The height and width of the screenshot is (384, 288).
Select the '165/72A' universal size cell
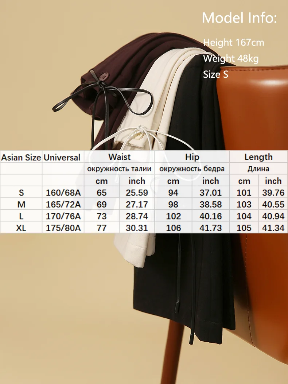[63, 205]
